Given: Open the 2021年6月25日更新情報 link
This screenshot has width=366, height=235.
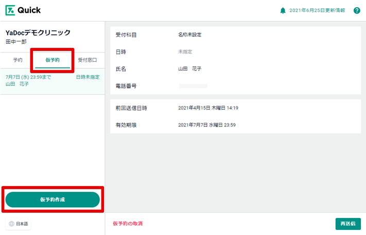Looking at the screenshot, I should click(317, 10).
